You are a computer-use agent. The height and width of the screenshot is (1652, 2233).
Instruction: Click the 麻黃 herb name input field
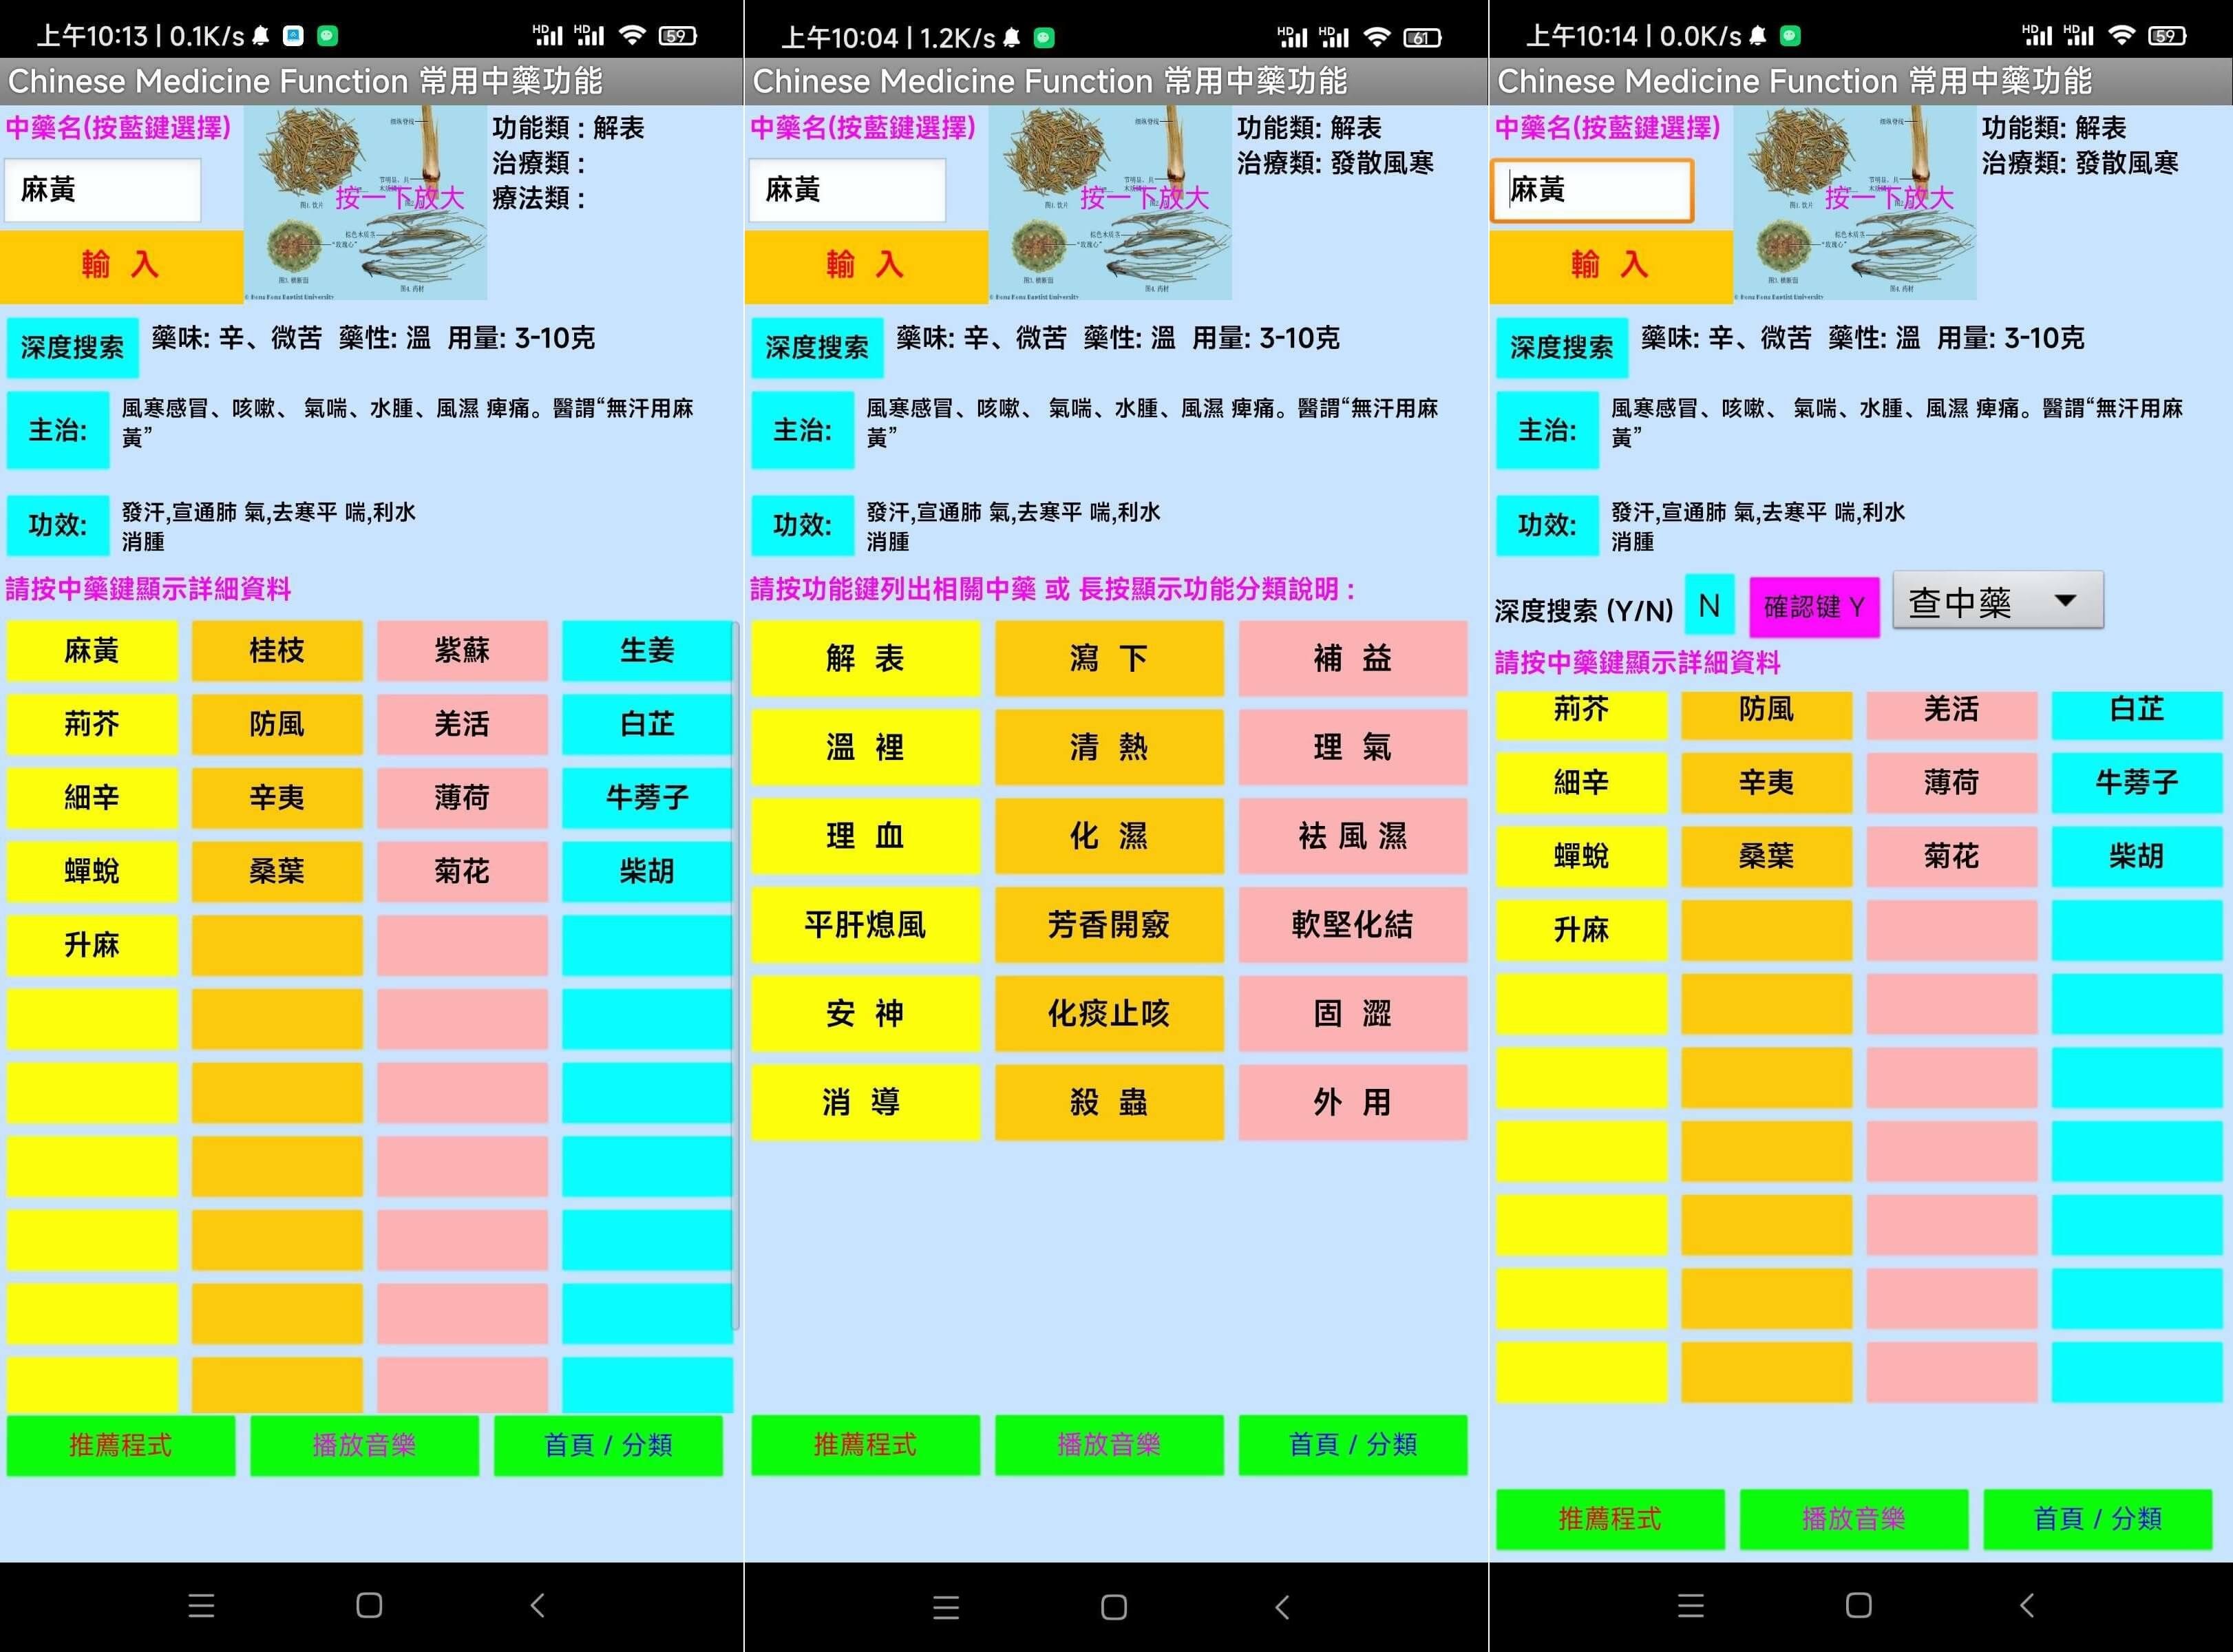click(x=103, y=190)
